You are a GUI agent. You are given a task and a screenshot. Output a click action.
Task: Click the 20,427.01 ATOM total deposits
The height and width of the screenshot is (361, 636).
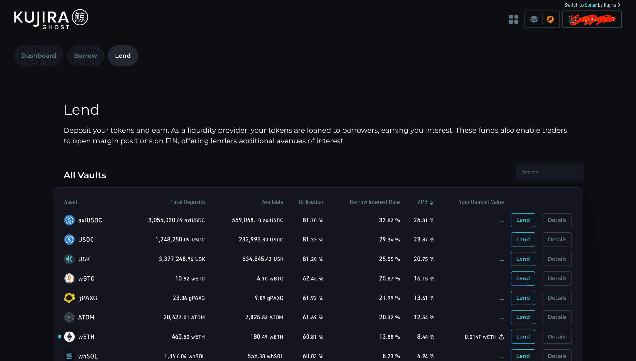point(184,317)
